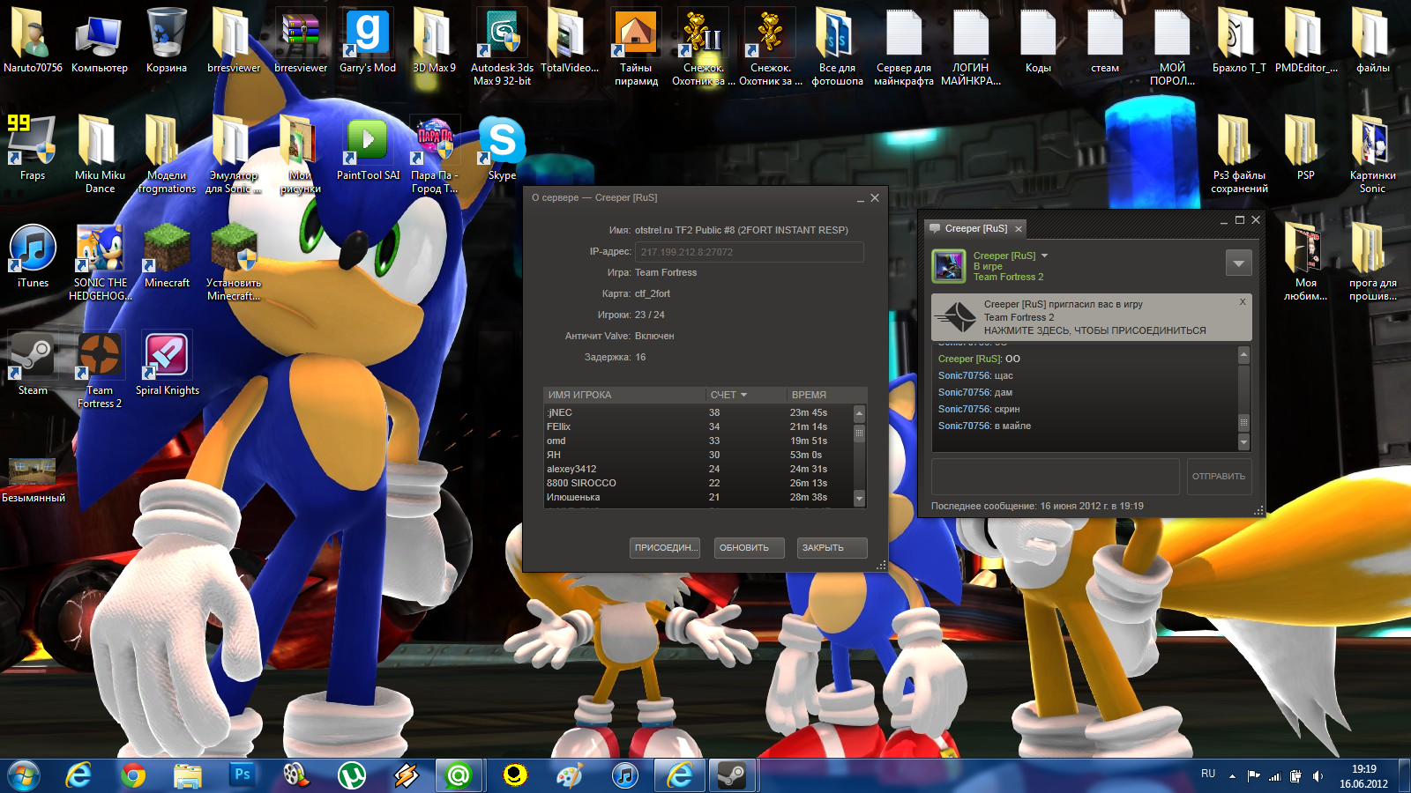The height and width of the screenshot is (793, 1411).
Task: Open the Коды text file
Action: coord(1038,41)
